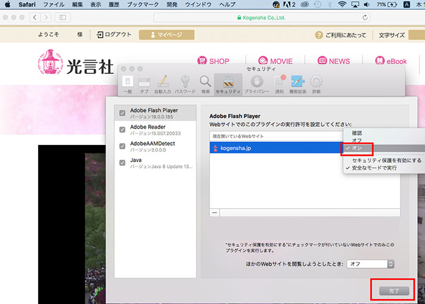Click the Time Machine icon in menu bar
425x304 pixels.
pos(318,4)
